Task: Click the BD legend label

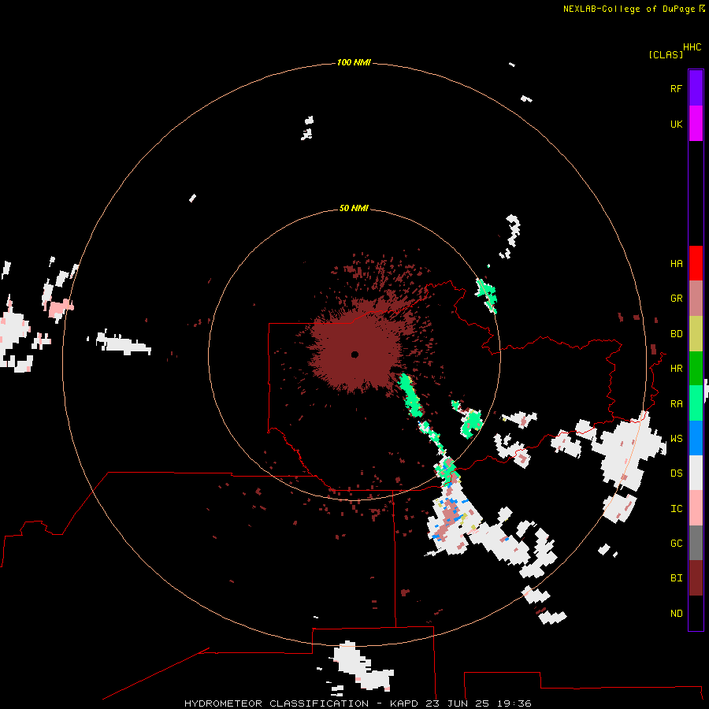Action: [x=676, y=334]
